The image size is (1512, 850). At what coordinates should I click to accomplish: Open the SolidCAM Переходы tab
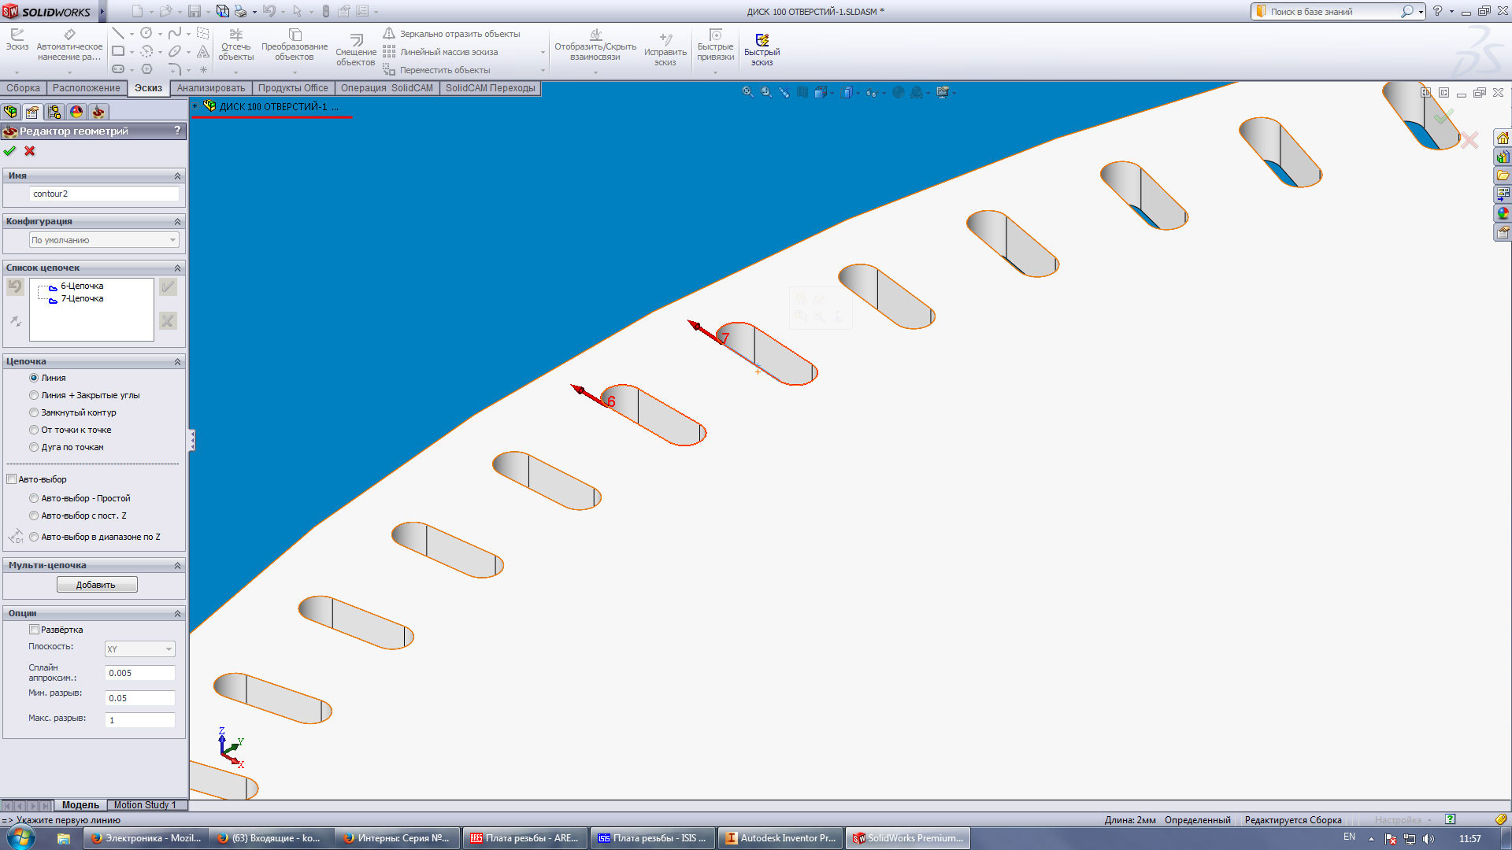coord(490,88)
